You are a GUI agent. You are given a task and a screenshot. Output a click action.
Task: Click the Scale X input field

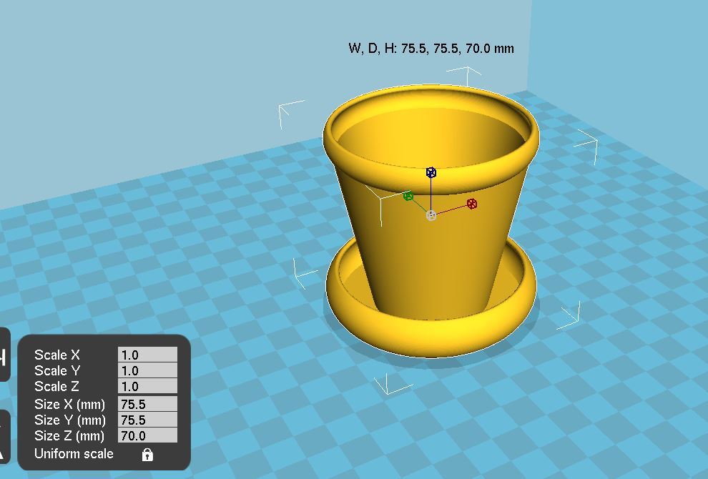pyautogui.click(x=147, y=355)
